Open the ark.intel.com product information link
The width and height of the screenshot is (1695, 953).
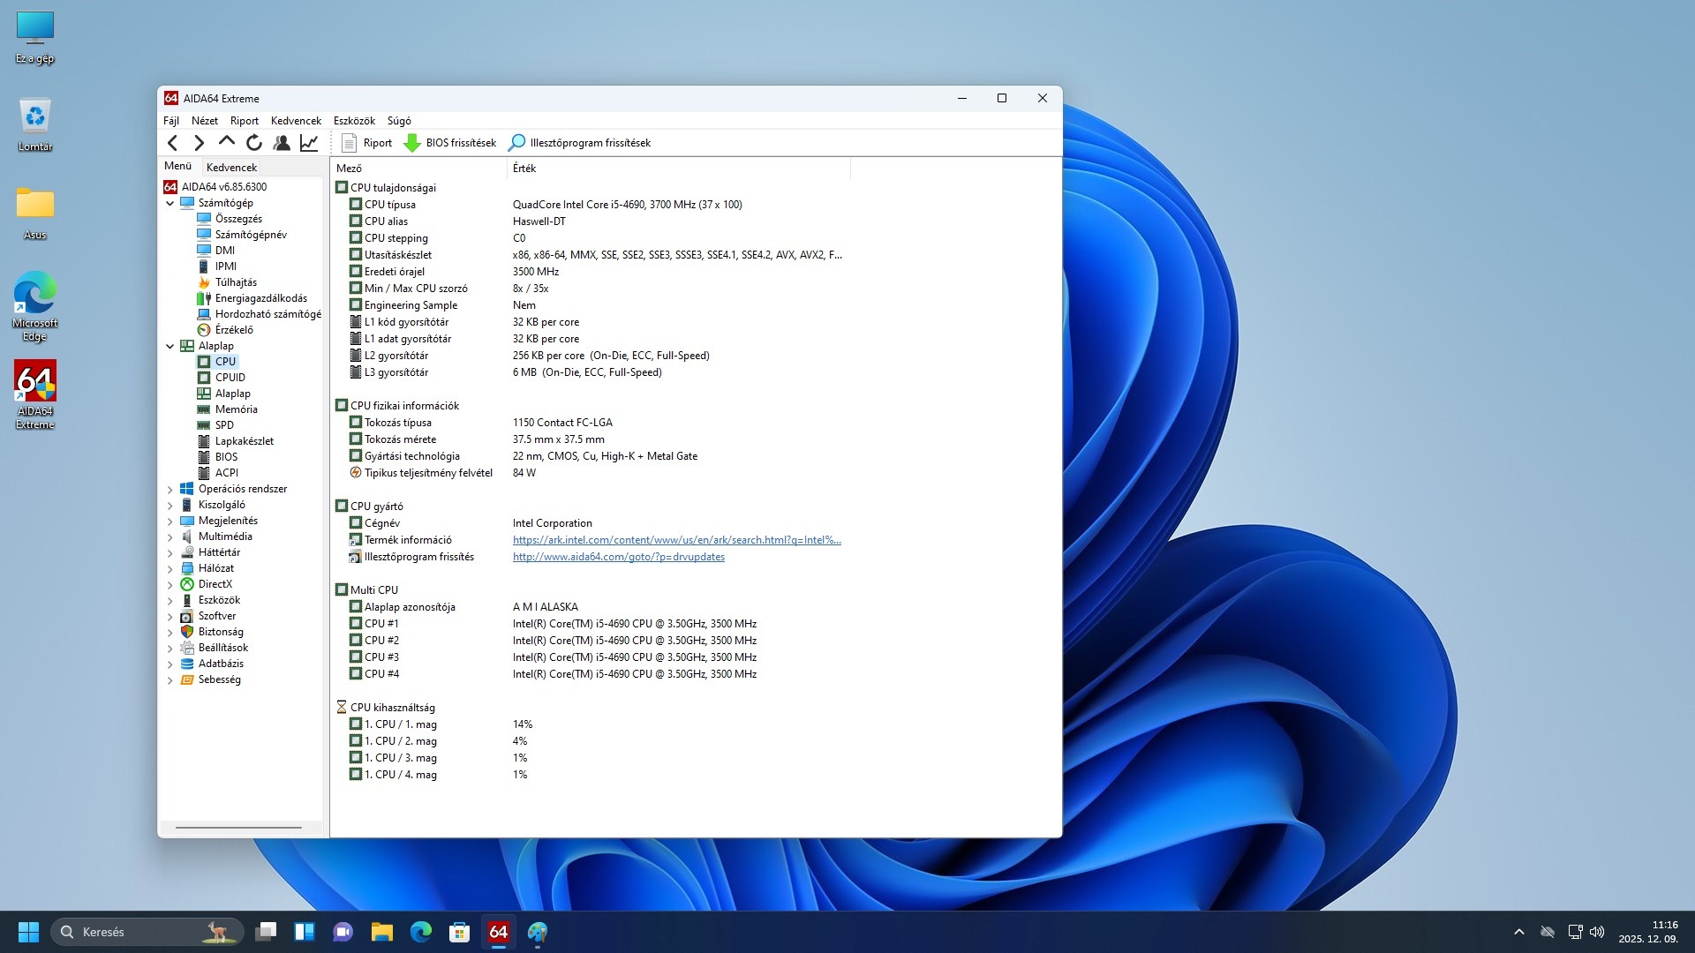(x=676, y=540)
